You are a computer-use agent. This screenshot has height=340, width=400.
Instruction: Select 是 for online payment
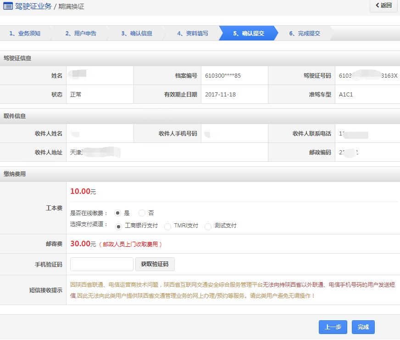click(117, 213)
